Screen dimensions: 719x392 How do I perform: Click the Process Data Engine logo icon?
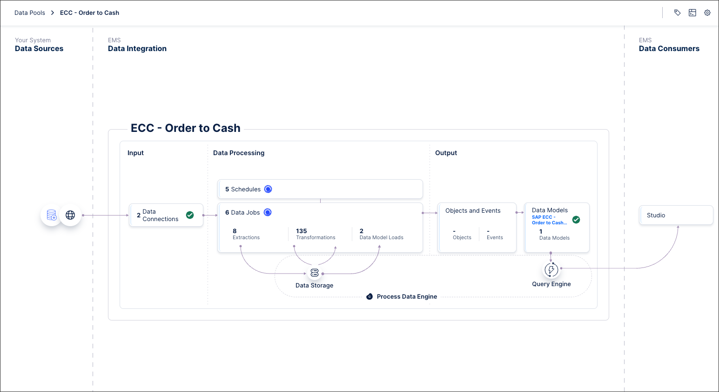pyautogui.click(x=370, y=296)
